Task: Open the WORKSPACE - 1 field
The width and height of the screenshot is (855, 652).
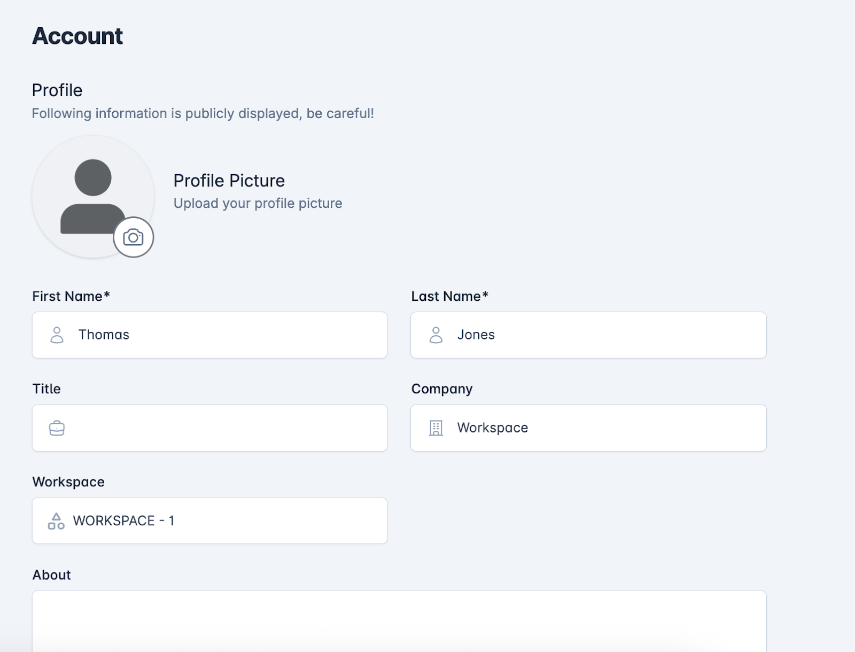Action: point(209,521)
